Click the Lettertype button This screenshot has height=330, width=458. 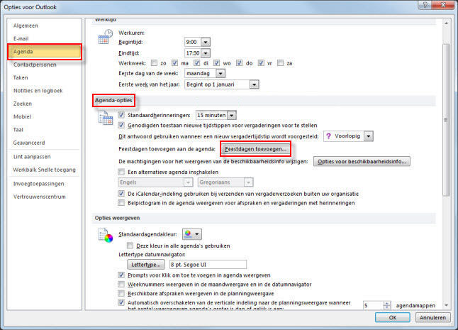pos(146,265)
